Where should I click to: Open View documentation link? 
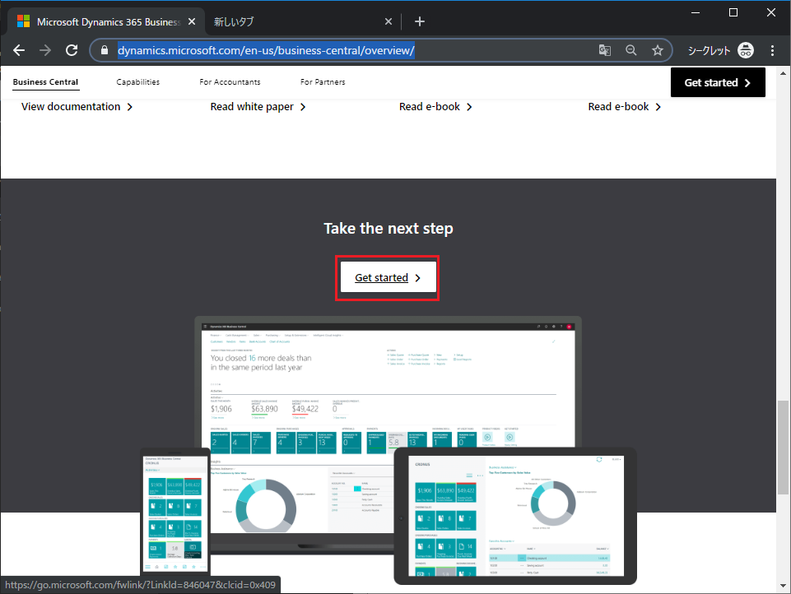click(77, 107)
